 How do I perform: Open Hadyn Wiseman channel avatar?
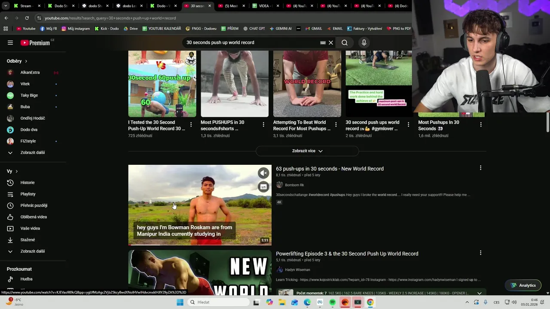(279, 270)
